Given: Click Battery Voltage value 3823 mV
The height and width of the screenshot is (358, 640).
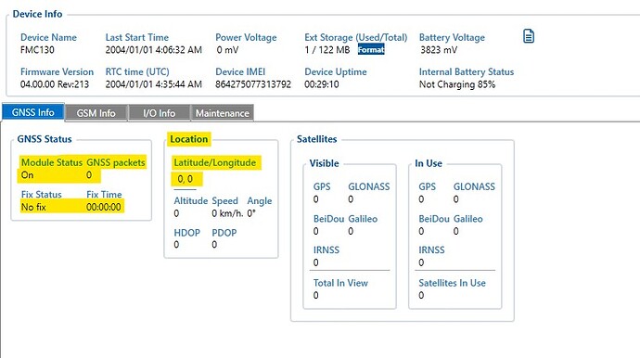Looking at the screenshot, I should point(439,50).
